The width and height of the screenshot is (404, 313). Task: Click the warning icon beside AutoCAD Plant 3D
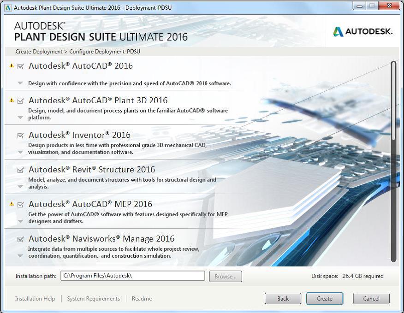(x=12, y=100)
